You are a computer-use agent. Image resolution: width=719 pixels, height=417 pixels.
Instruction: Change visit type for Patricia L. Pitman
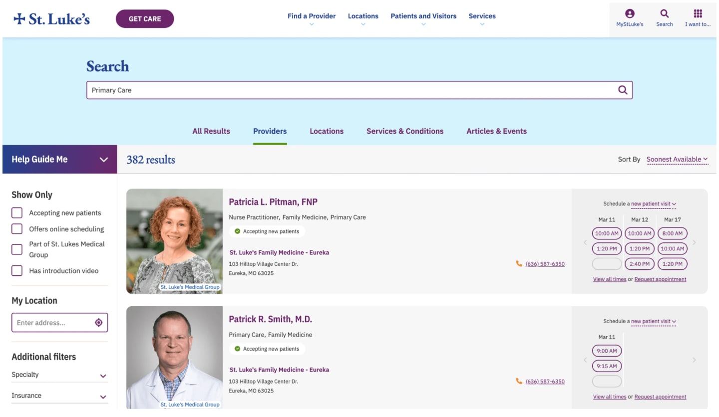click(x=654, y=204)
